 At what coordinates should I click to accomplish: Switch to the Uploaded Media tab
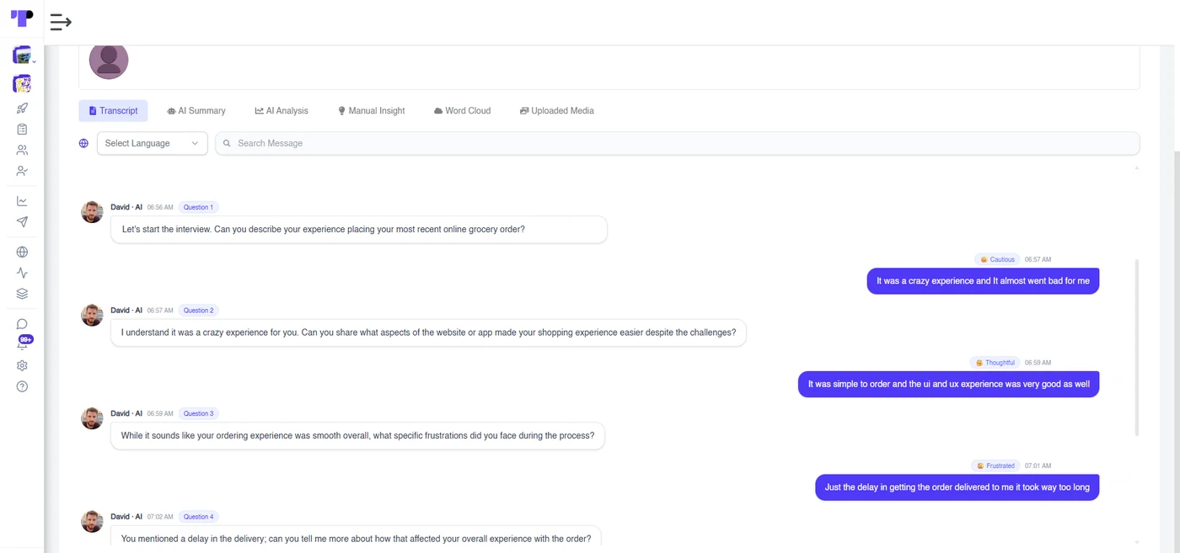point(557,110)
